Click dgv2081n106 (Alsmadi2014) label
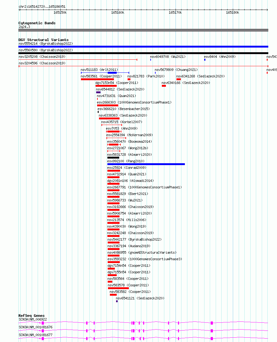The width and height of the screenshot is (277, 342). (x=130, y=181)
